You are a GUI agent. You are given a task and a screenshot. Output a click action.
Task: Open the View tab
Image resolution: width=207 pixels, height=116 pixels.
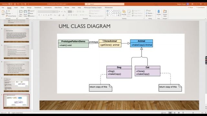click(x=73, y=8)
